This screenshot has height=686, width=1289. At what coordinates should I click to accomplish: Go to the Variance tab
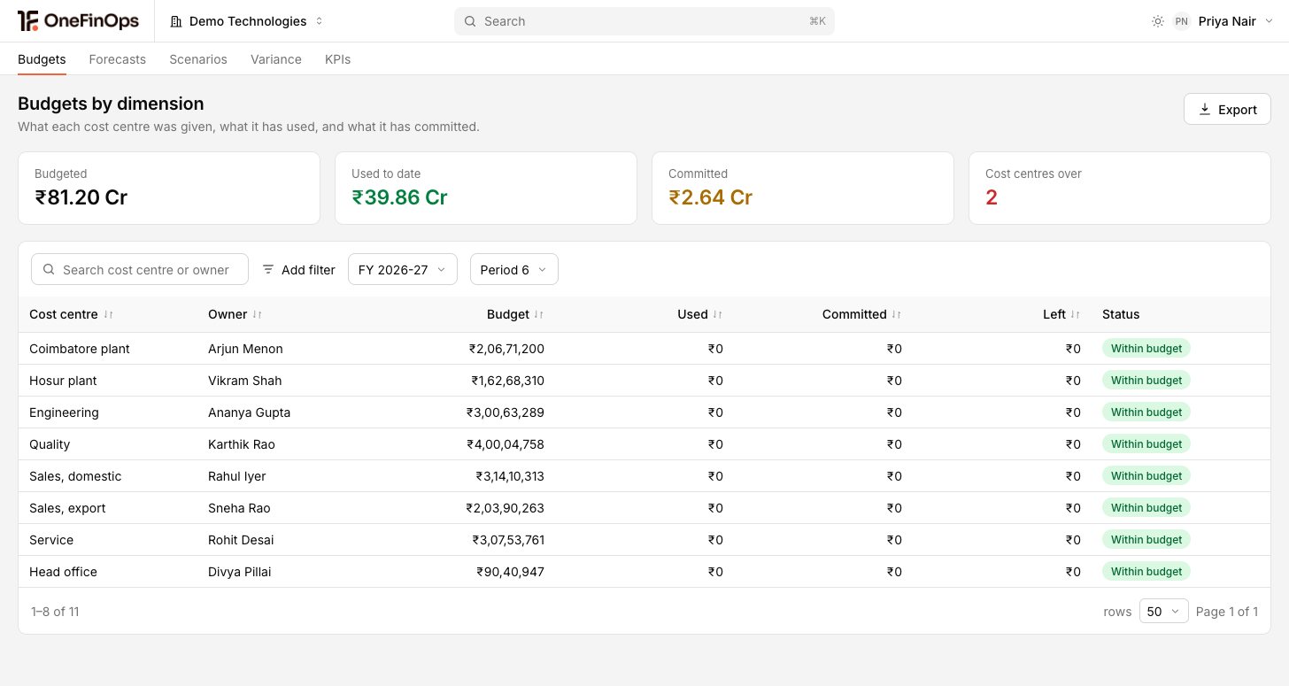[276, 59]
